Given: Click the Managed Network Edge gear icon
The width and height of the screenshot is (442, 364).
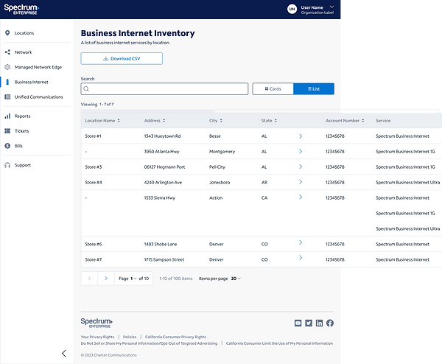Looking at the screenshot, I should 7,67.
